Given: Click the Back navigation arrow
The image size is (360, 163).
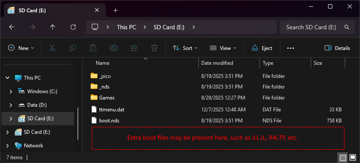Looking at the screenshot, I should pyautogui.click(x=12, y=27).
